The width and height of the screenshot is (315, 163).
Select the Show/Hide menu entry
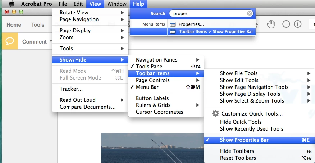point(90,60)
